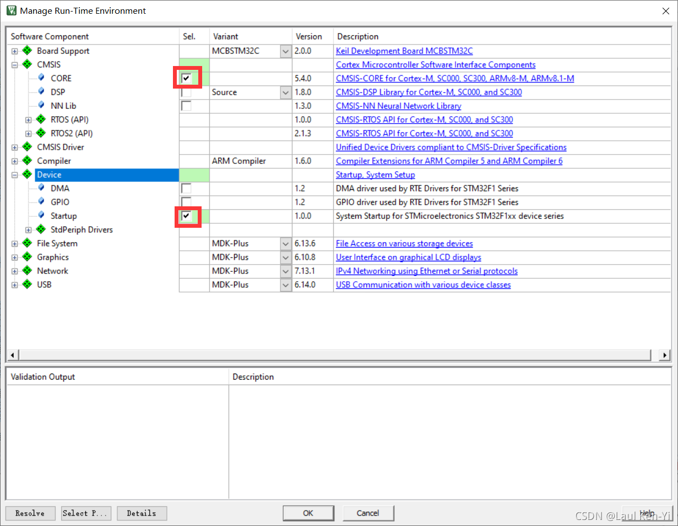Open the Startup, System Setup link
This screenshot has width=678, height=526.
[x=376, y=174]
